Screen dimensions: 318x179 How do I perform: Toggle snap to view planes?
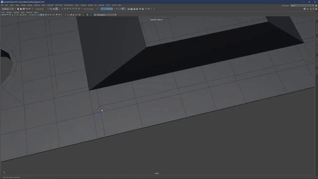click(x=76, y=9)
